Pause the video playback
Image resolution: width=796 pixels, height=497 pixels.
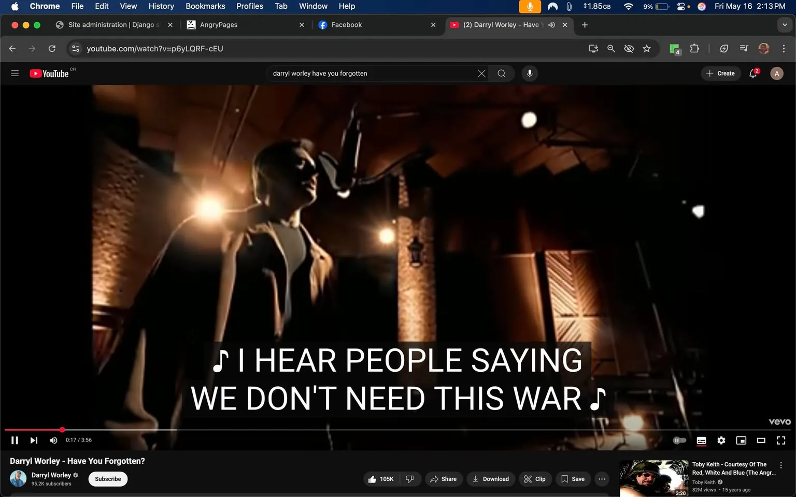point(15,440)
